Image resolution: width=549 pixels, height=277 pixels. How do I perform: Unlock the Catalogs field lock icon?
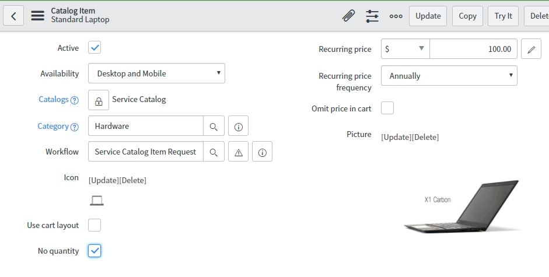pyautogui.click(x=99, y=100)
